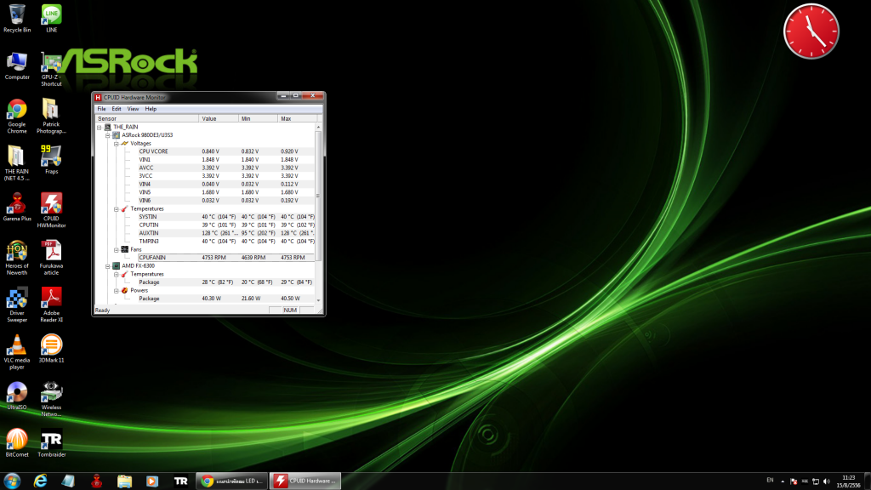Viewport: 871px width, 490px height.
Task: Select the AMD FX-6300 chip icon
Action: [x=116, y=266]
